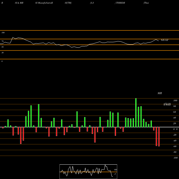Click the MR axis label -40

175,141
